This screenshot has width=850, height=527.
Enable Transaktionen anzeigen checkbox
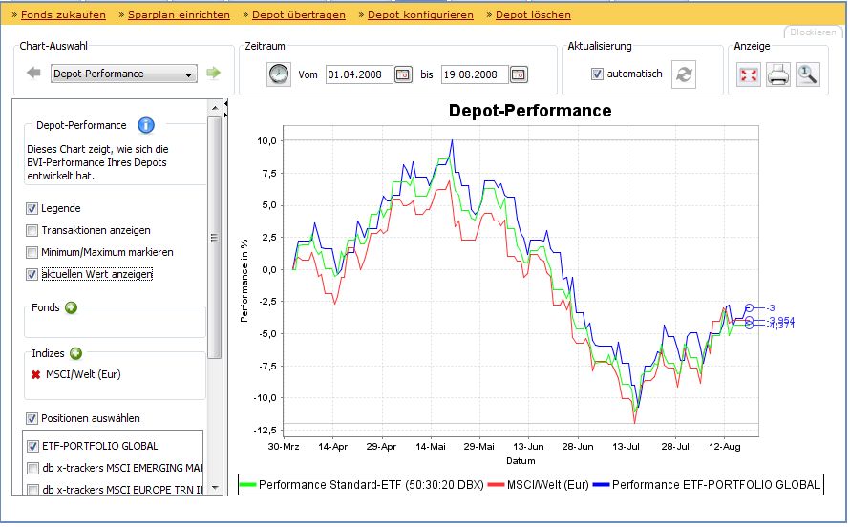coord(32,230)
